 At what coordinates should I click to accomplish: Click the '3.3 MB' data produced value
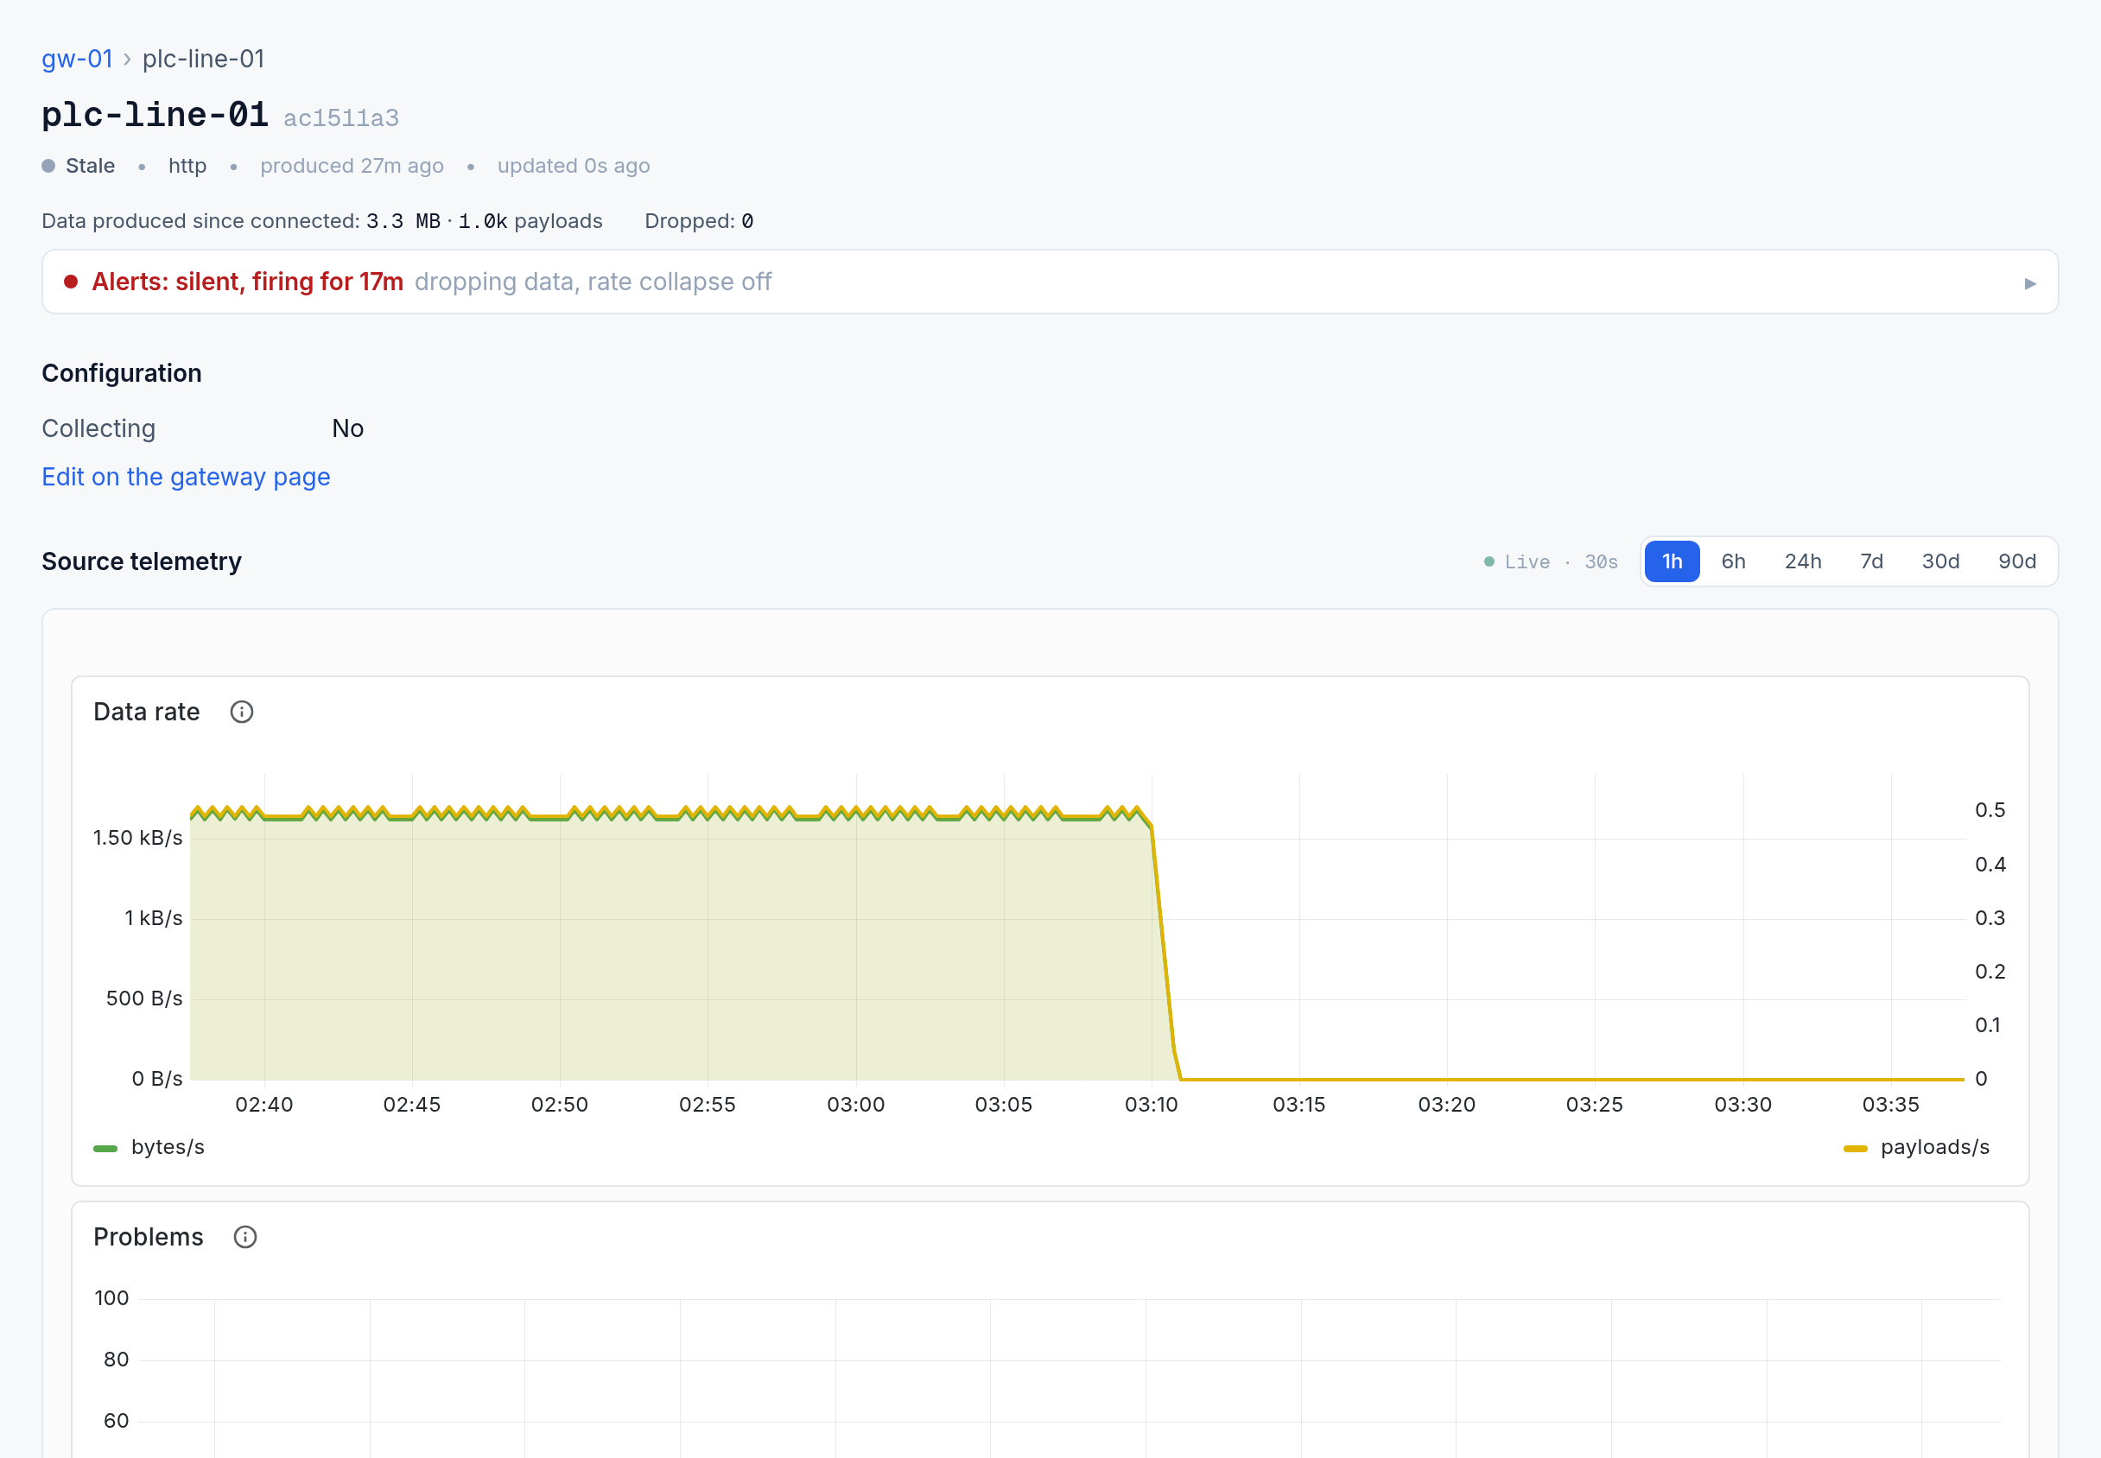click(x=403, y=221)
